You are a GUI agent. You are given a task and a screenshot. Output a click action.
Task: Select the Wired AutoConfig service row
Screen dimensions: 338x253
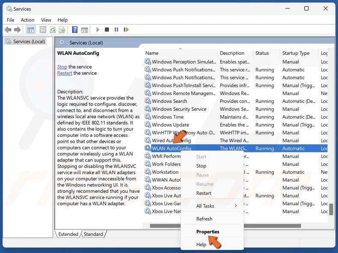tap(236, 140)
